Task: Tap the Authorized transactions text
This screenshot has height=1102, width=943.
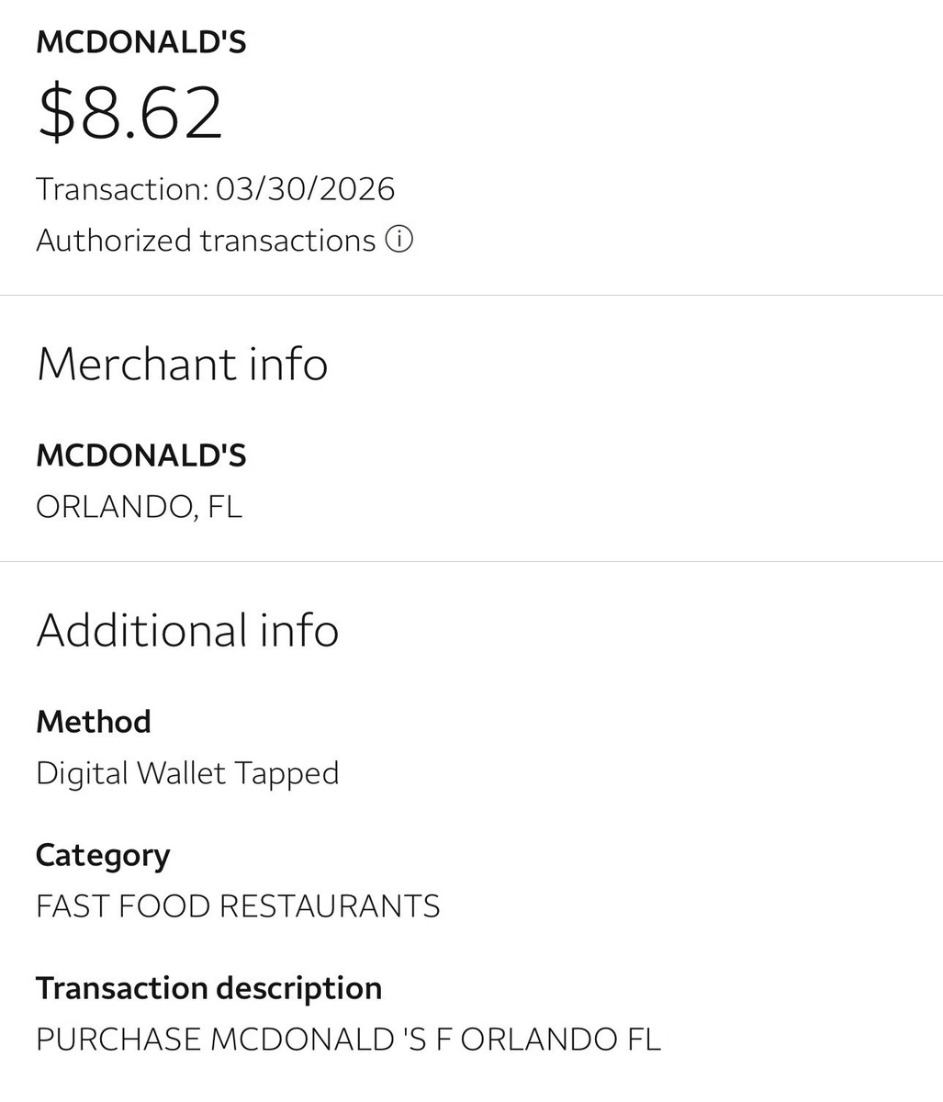Action: [x=206, y=241]
